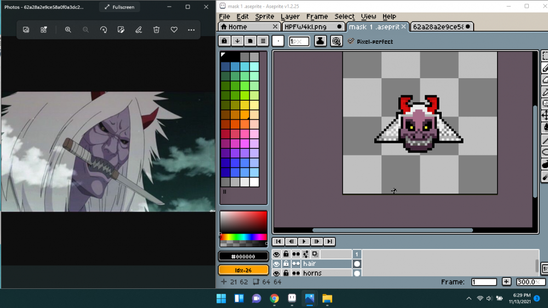Click the rotate icon in Photos toolbar
Image resolution: width=548 pixels, height=308 pixels.
coord(104,30)
